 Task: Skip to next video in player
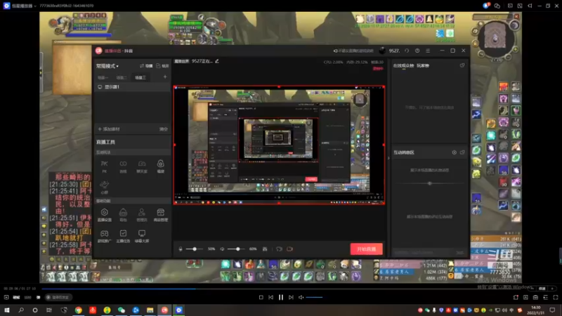click(291, 297)
